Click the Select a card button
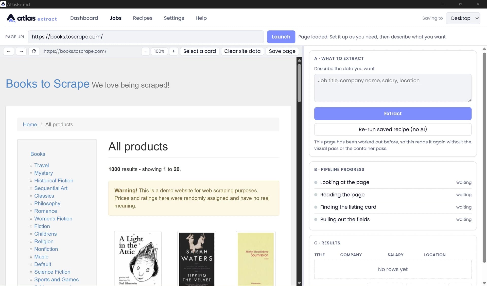 pyautogui.click(x=200, y=51)
